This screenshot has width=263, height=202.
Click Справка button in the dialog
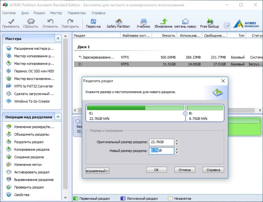(213, 170)
